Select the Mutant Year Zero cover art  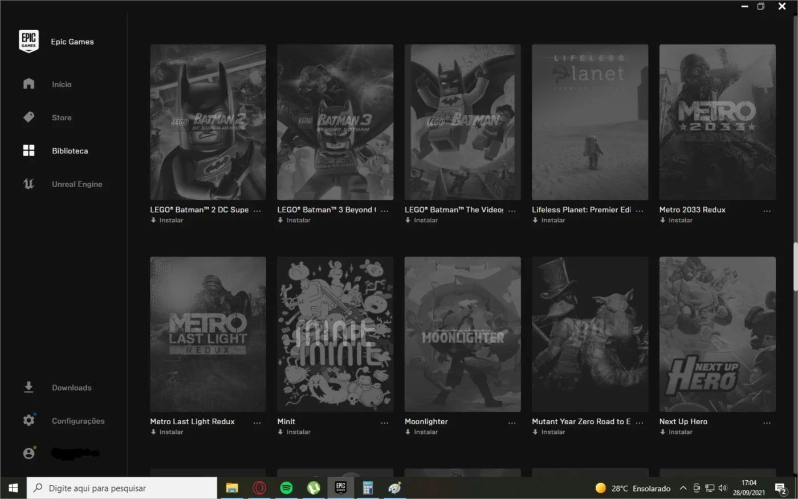pyautogui.click(x=590, y=334)
